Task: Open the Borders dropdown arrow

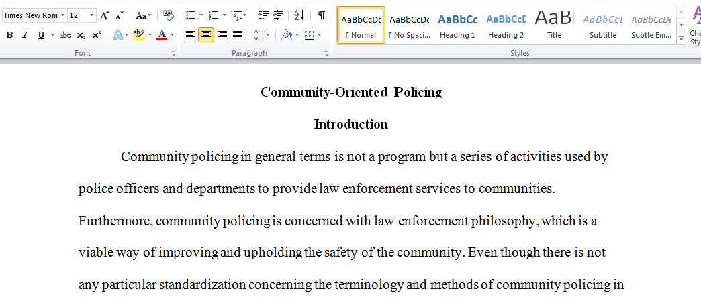Action: pyautogui.click(x=319, y=35)
